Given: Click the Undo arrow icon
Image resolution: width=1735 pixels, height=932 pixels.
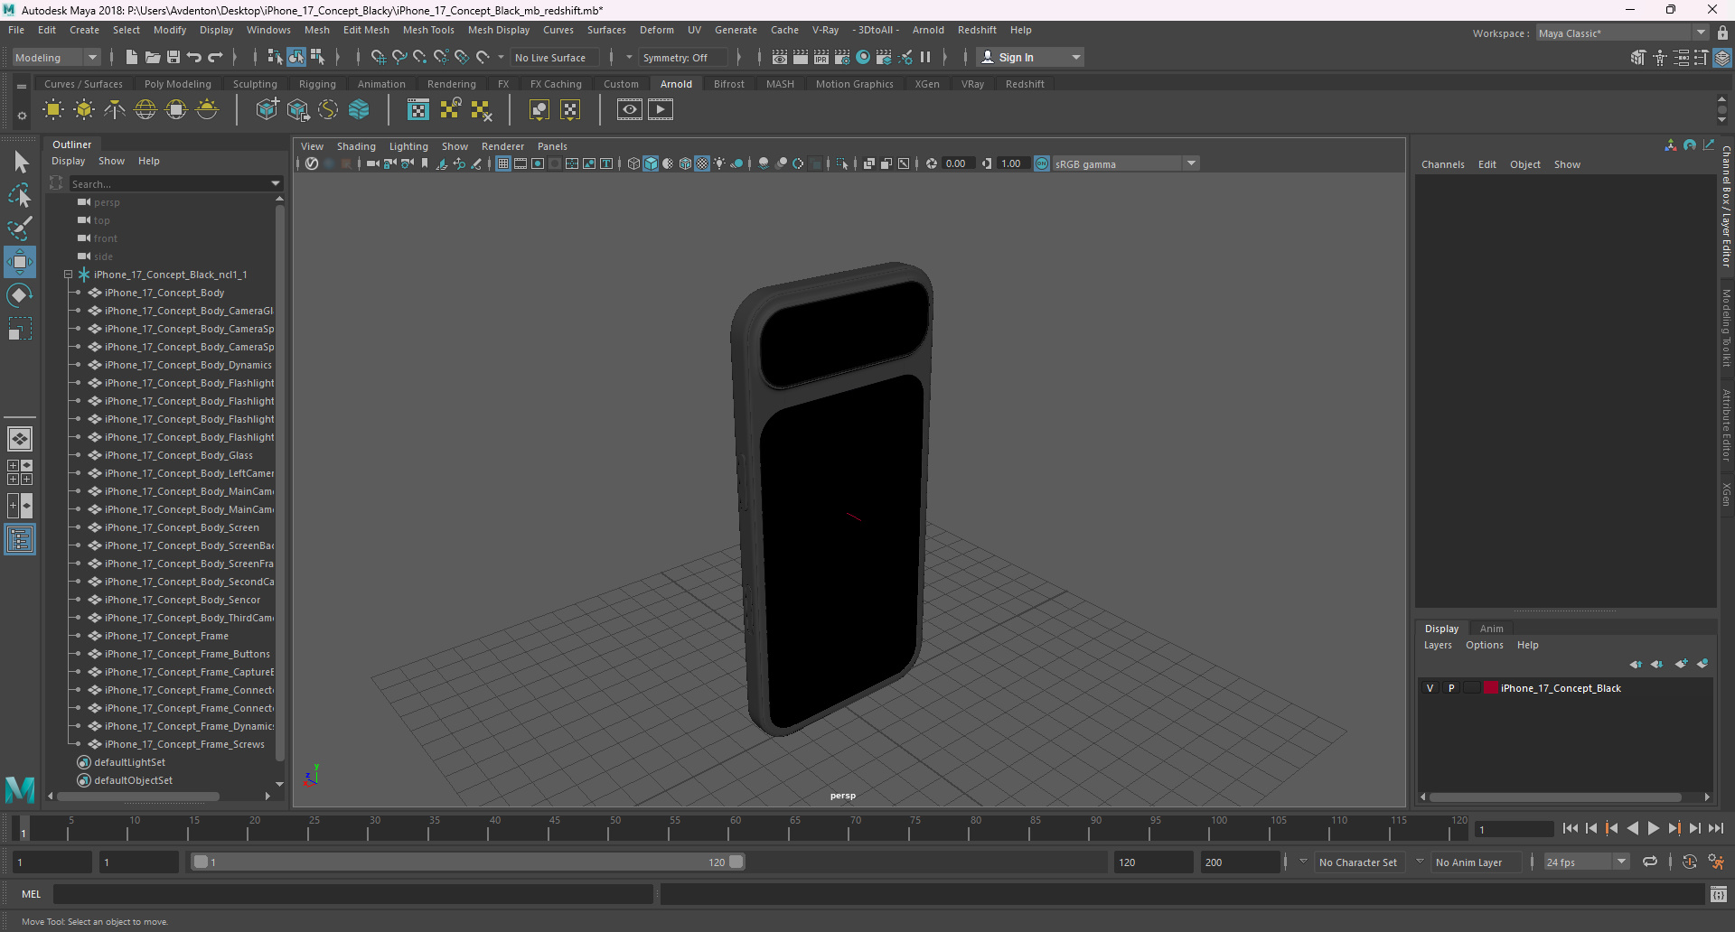Looking at the screenshot, I should pos(194,57).
